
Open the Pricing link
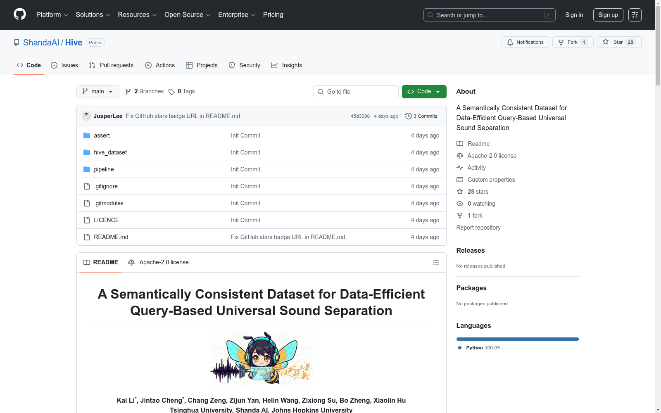coord(273,15)
